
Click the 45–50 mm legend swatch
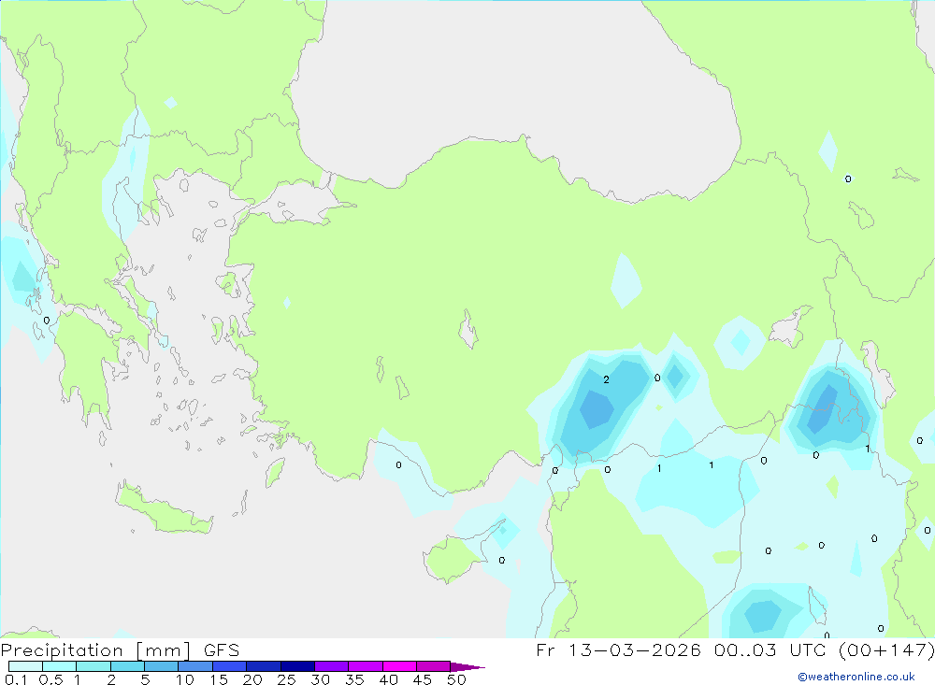pyautogui.click(x=433, y=666)
